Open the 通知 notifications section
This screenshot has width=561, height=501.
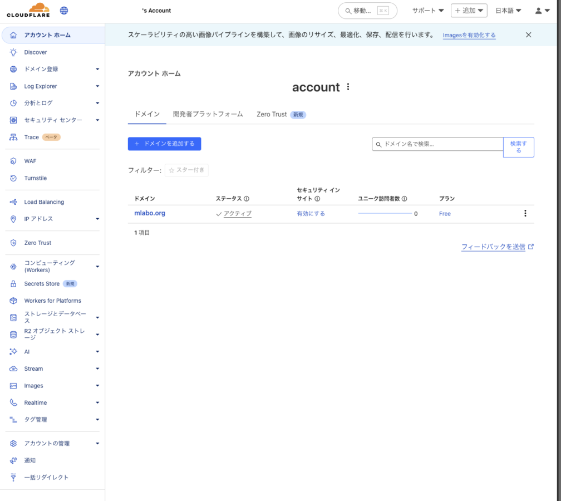(x=30, y=460)
